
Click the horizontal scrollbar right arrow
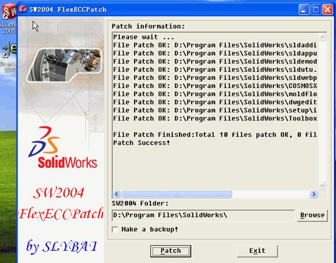(314, 195)
